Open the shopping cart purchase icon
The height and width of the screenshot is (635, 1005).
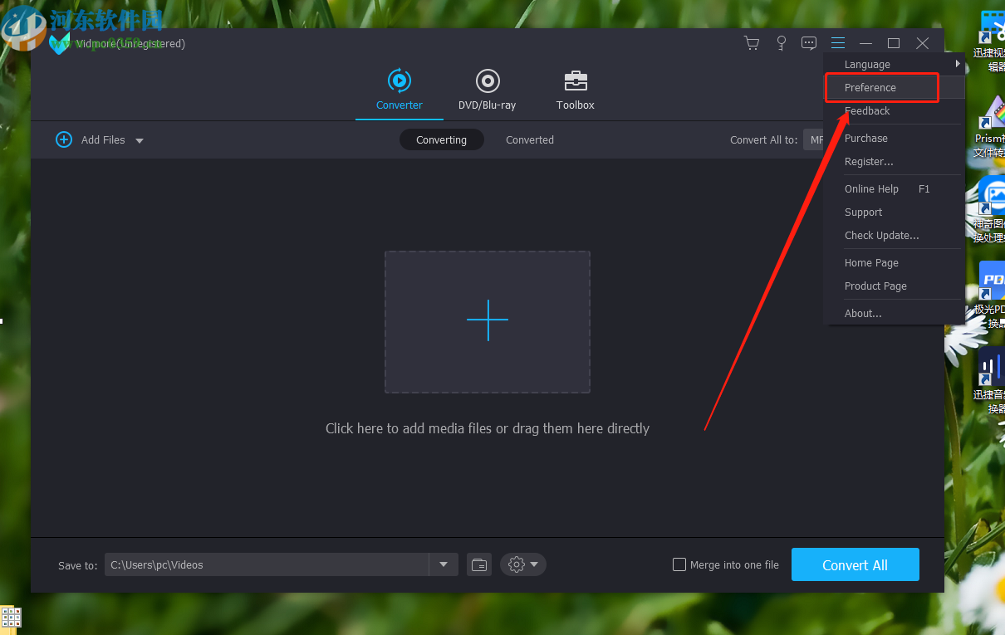tap(752, 43)
